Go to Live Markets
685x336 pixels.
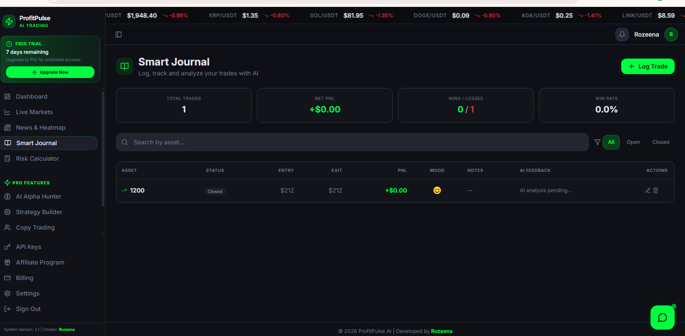click(x=49, y=112)
